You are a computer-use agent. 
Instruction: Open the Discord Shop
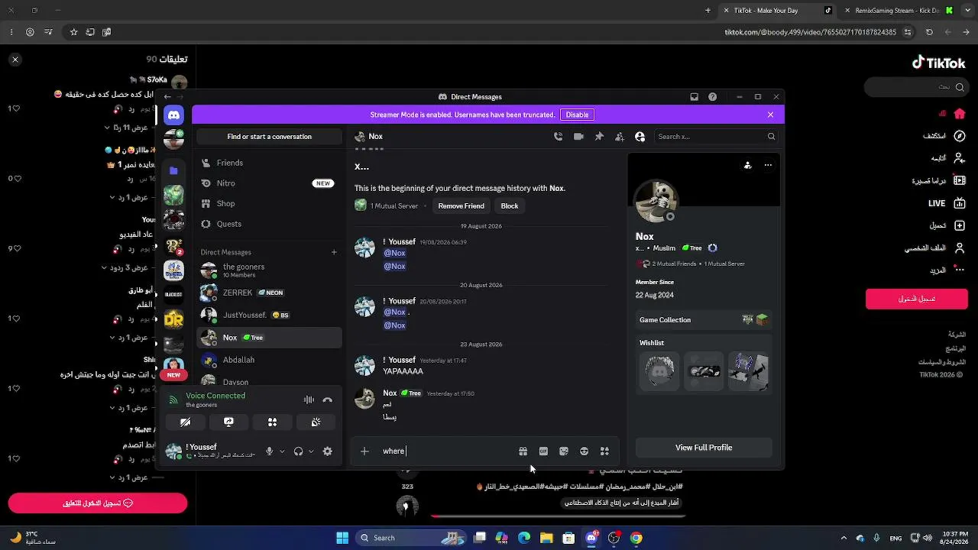[269, 203]
